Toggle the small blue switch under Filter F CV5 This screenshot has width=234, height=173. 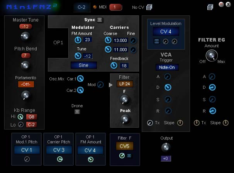(x=129, y=156)
